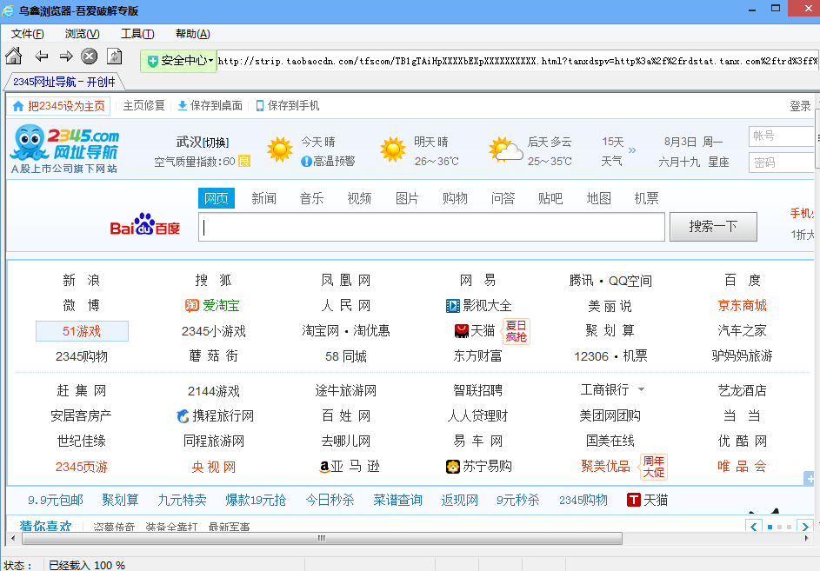Viewport: 820px width, 571px height.
Task: Open the 京东商城 link
Action: 742,305
